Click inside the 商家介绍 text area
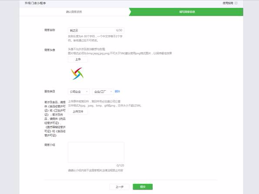This screenshot has width=259, height=194. 96,152
